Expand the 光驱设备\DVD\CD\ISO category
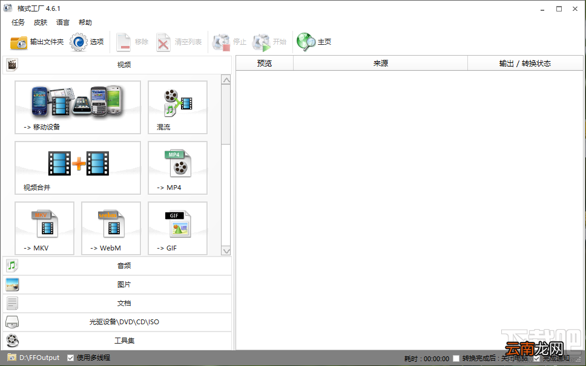Viewport: 586px width, 366px height. (x=117, y=322)
